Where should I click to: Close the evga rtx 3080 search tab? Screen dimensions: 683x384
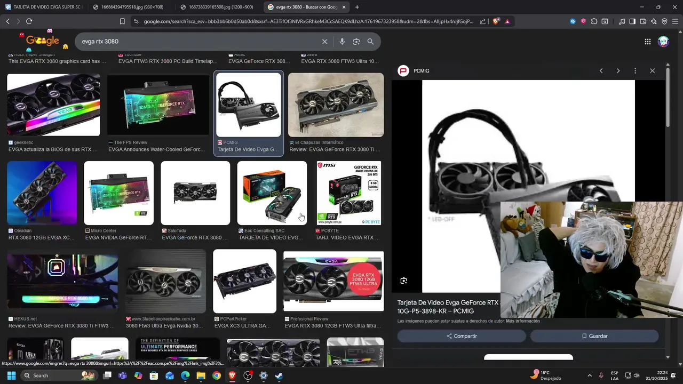coord(344,7)
